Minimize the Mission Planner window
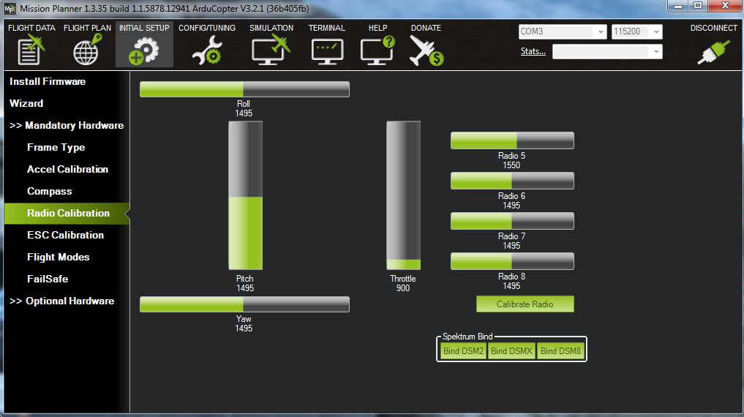 pyautogui.click(x=678, y=5)
